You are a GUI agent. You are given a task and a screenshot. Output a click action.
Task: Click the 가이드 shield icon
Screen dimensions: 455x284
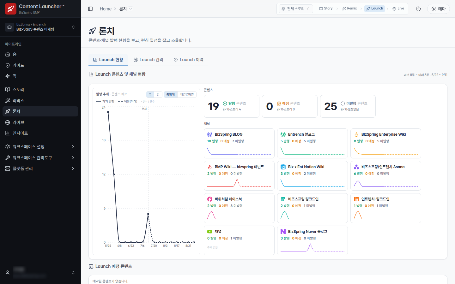(x=8, y=65)
